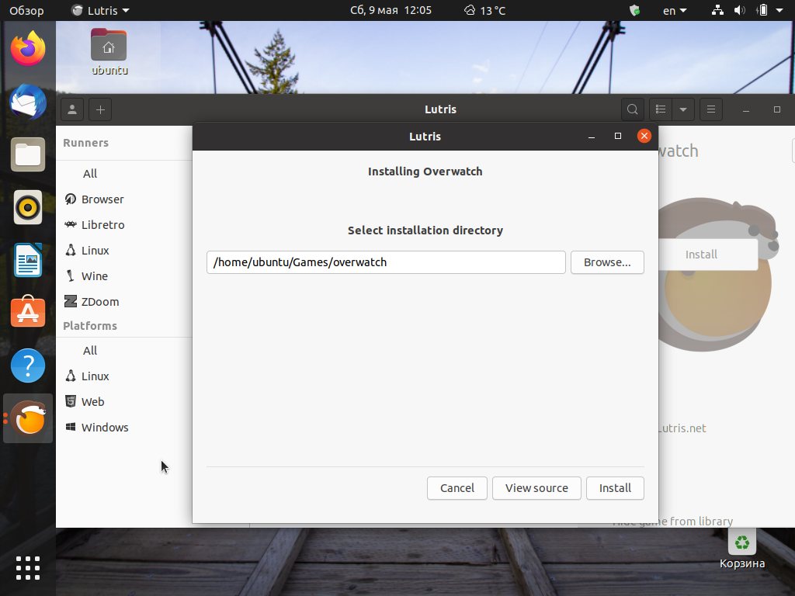Maximize the main Lutris window

point(776,109)
